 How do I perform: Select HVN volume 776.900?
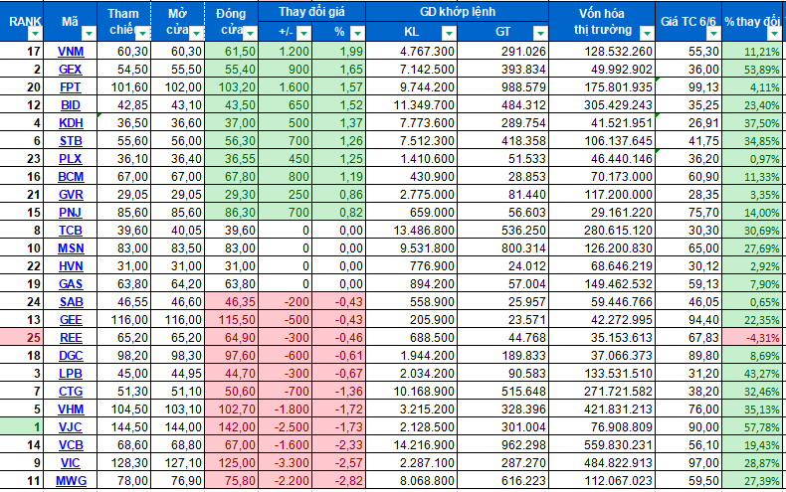click(x=412, y=266)
